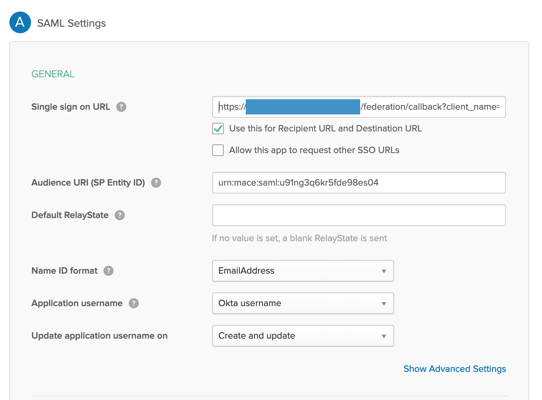Click the blue "A" application avatar
The image size is (542, 400).
pyautogui.click(x=20, y=22)
